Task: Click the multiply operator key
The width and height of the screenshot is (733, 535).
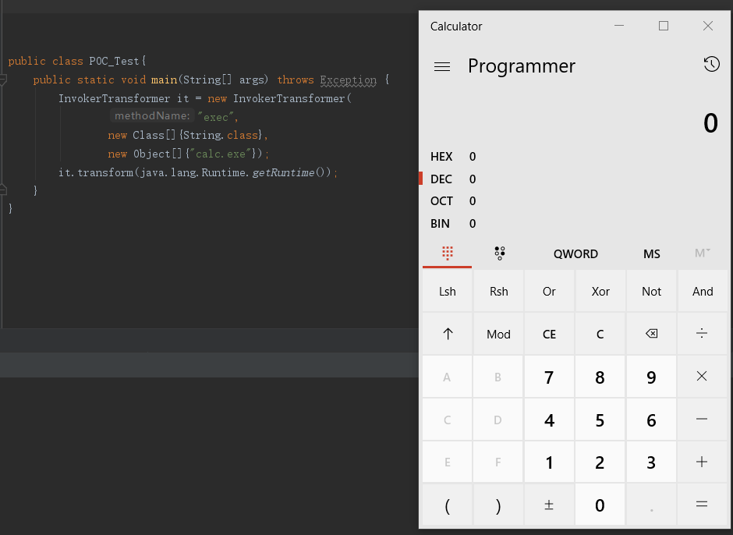Action: click(x=703, y=377)
